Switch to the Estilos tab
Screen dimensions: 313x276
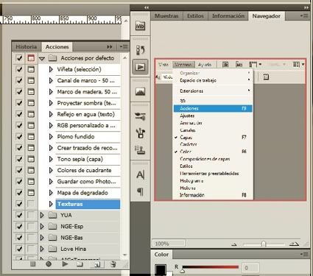click(x=195, y=16)
